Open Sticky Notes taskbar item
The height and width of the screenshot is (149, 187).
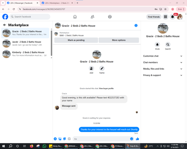point(55,146)
